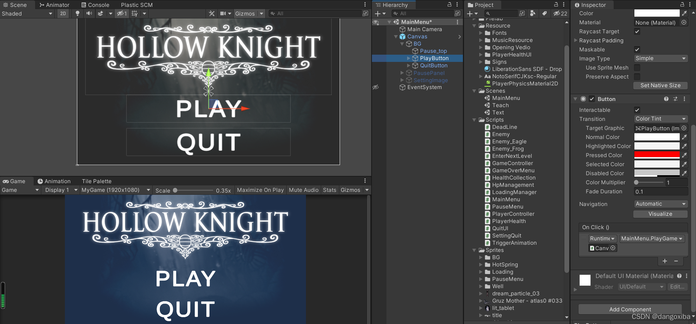The height and width of the screenshot is (324, 696).
Task: Enable Use Sprite Mesh checkbox
Action: (637, 68)
